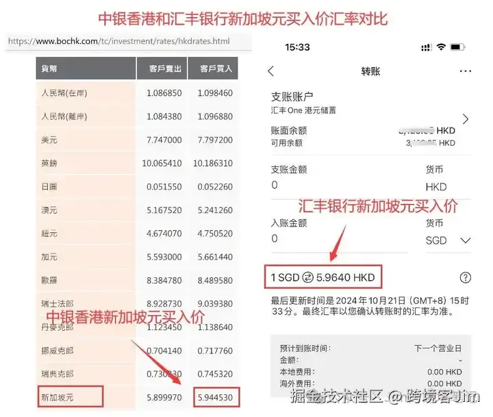Tap the phone battery status icon

tap(457, 47)
